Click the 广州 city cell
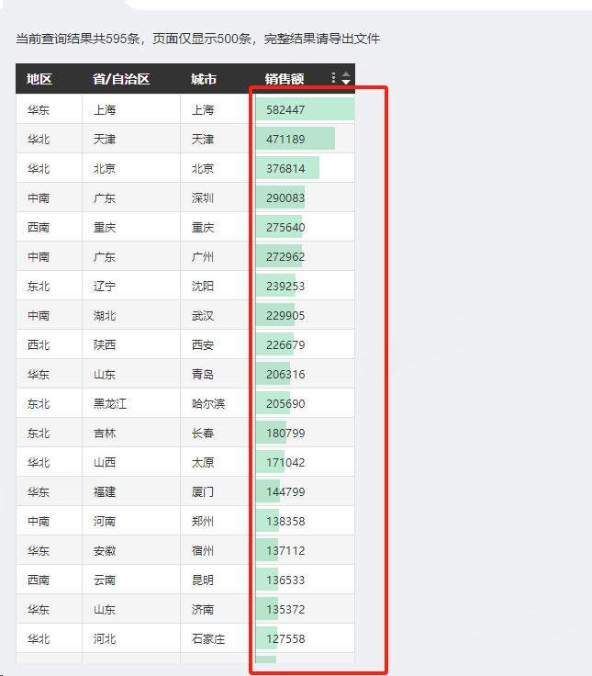592x676 pixels. click(203, 256)
